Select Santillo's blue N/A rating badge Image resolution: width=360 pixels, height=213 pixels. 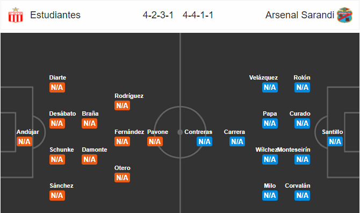coord(335,141)
